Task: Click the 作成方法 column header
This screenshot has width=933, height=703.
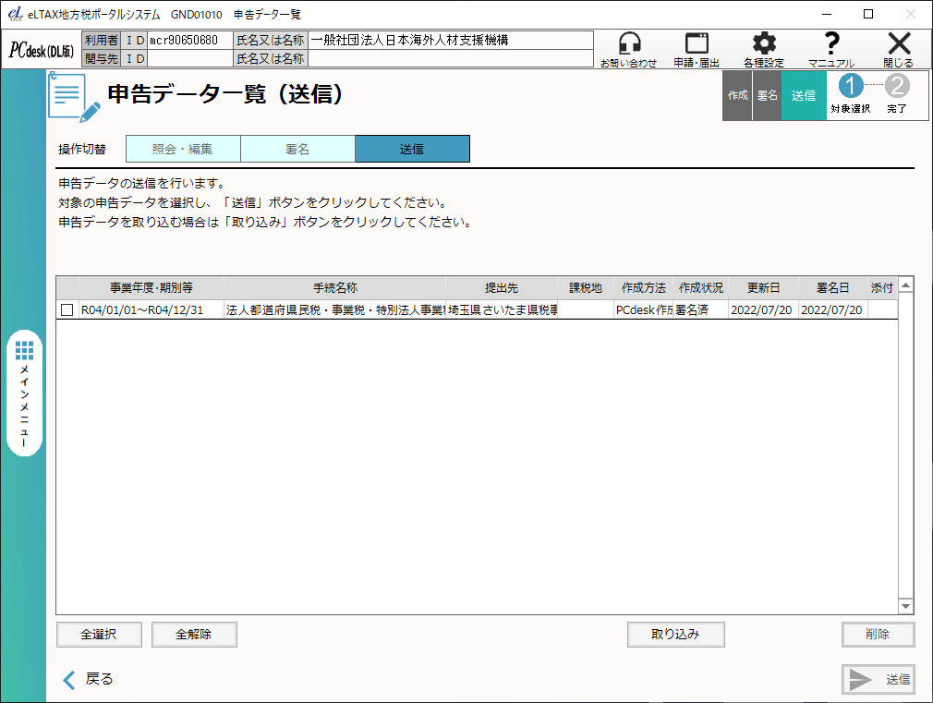Action: coord(643,288)
